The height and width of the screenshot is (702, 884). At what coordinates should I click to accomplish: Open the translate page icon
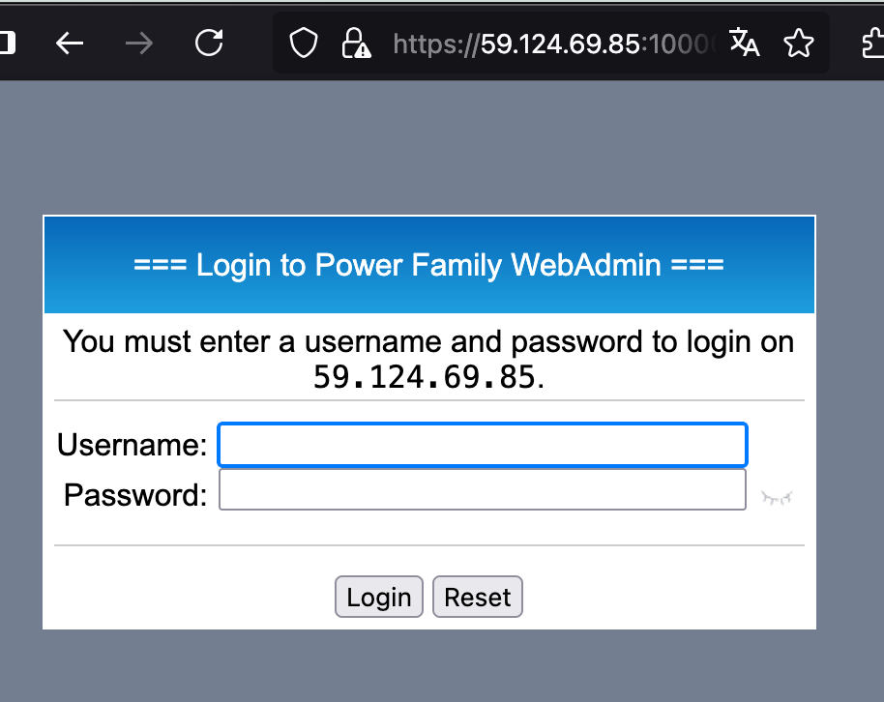coord(744,43)
